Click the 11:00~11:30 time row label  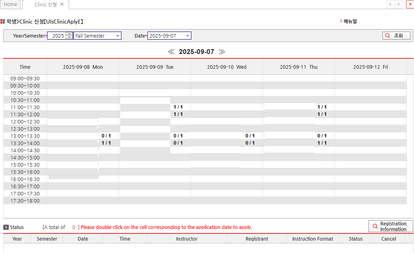click(25, 107)
